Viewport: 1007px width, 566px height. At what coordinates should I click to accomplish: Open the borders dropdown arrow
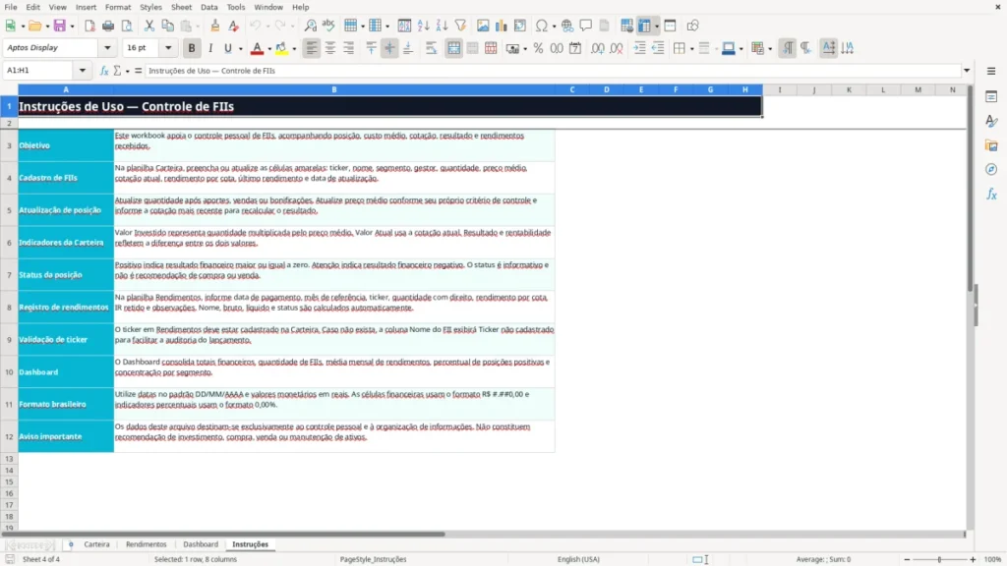click(x=691, y=49)
